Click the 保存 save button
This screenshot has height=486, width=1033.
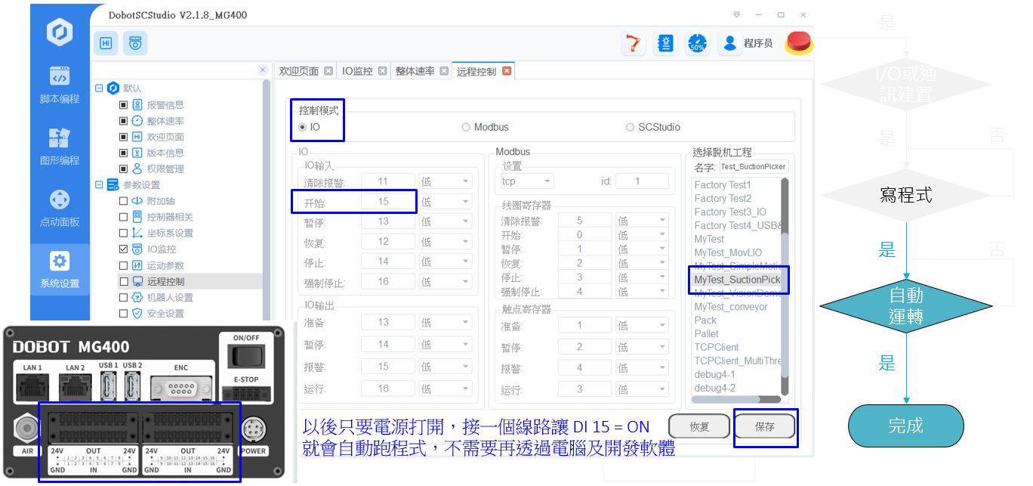click(765, 427)
